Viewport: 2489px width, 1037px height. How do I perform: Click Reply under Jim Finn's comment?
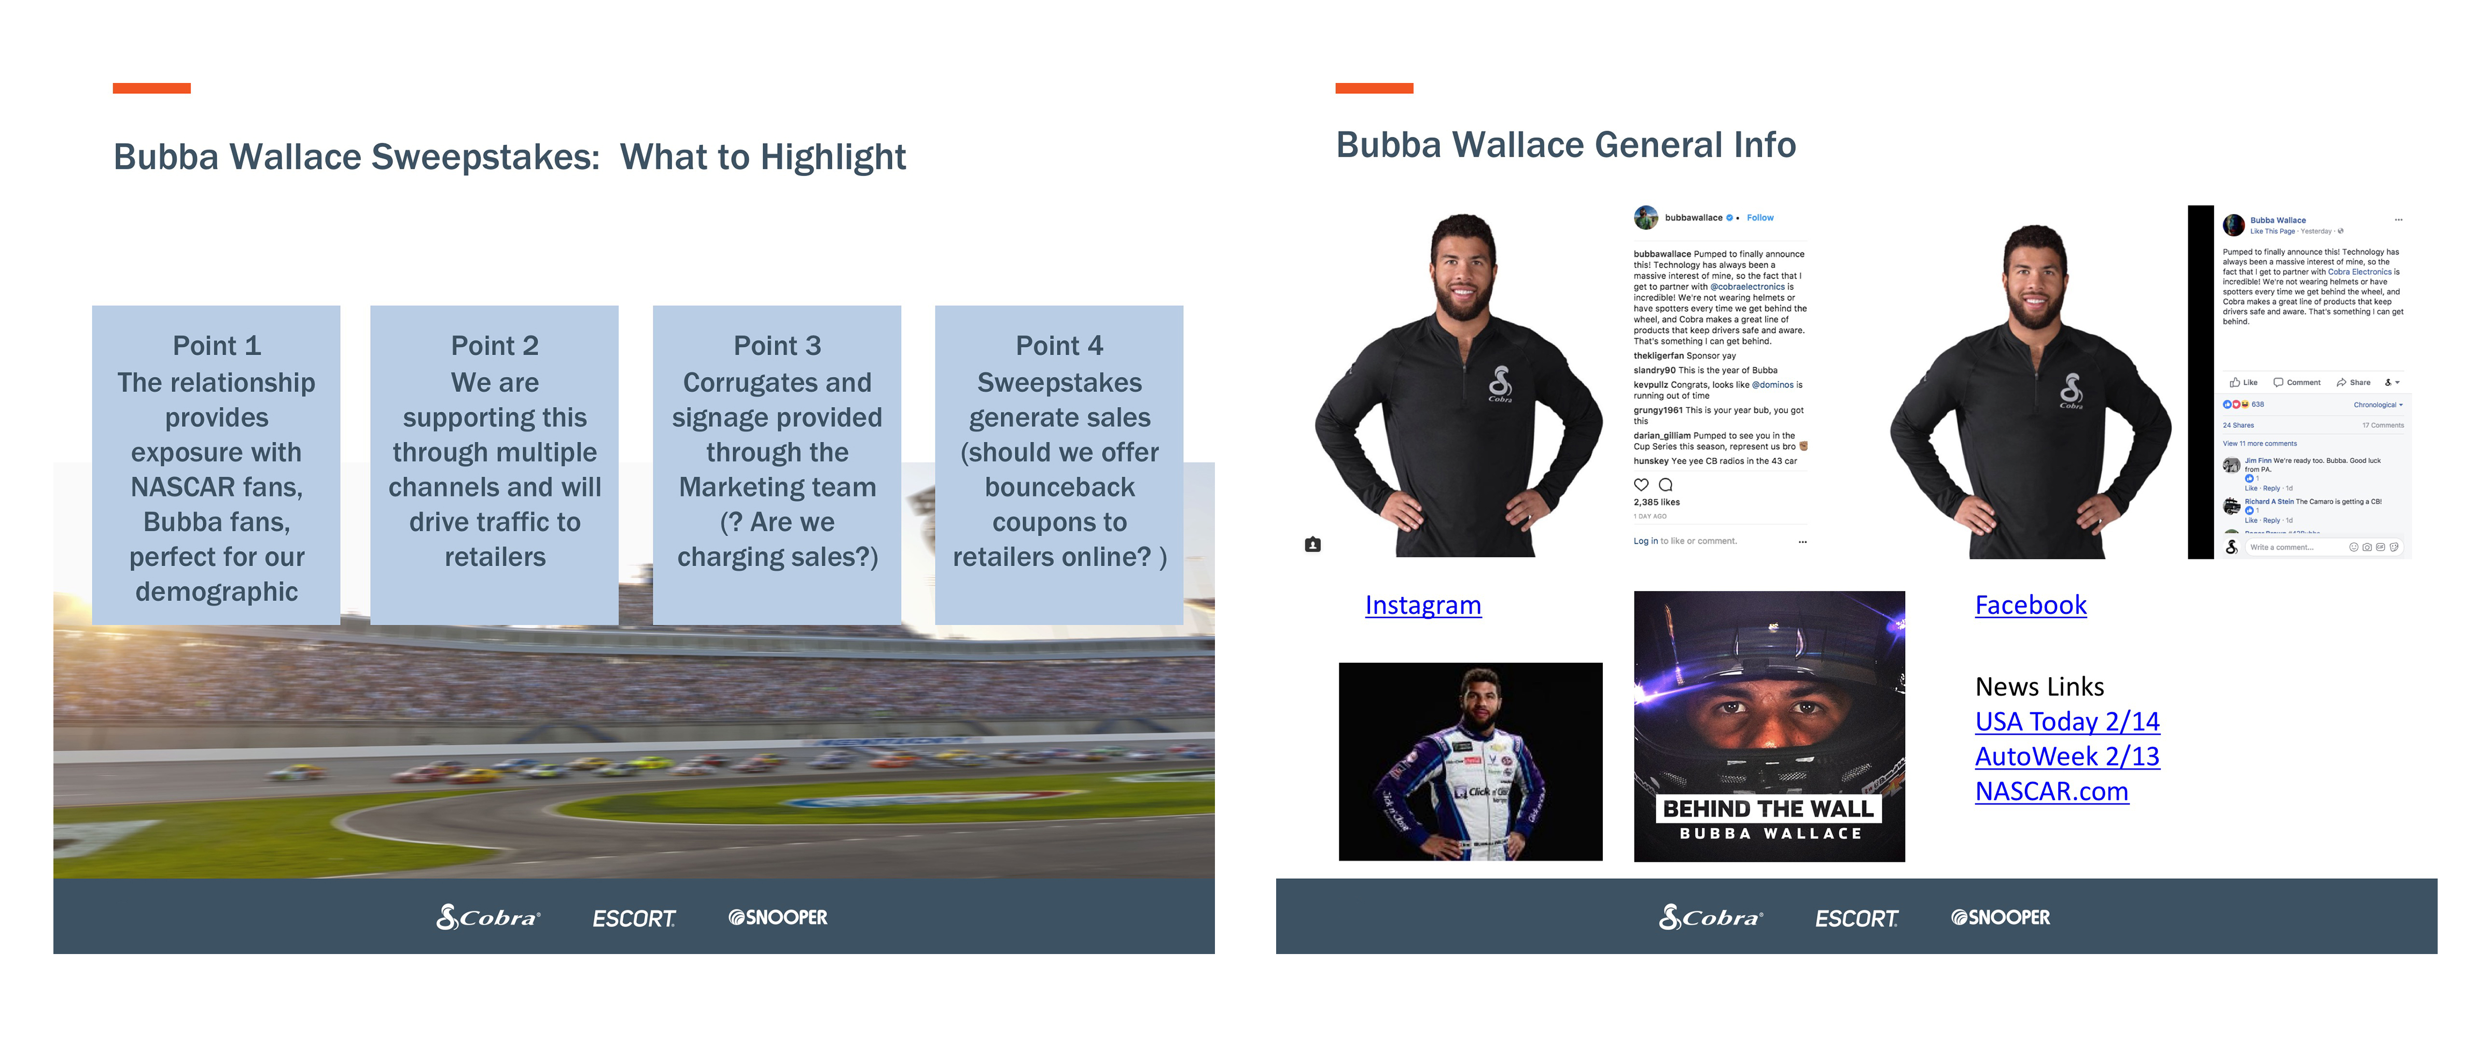(2272, 488)
